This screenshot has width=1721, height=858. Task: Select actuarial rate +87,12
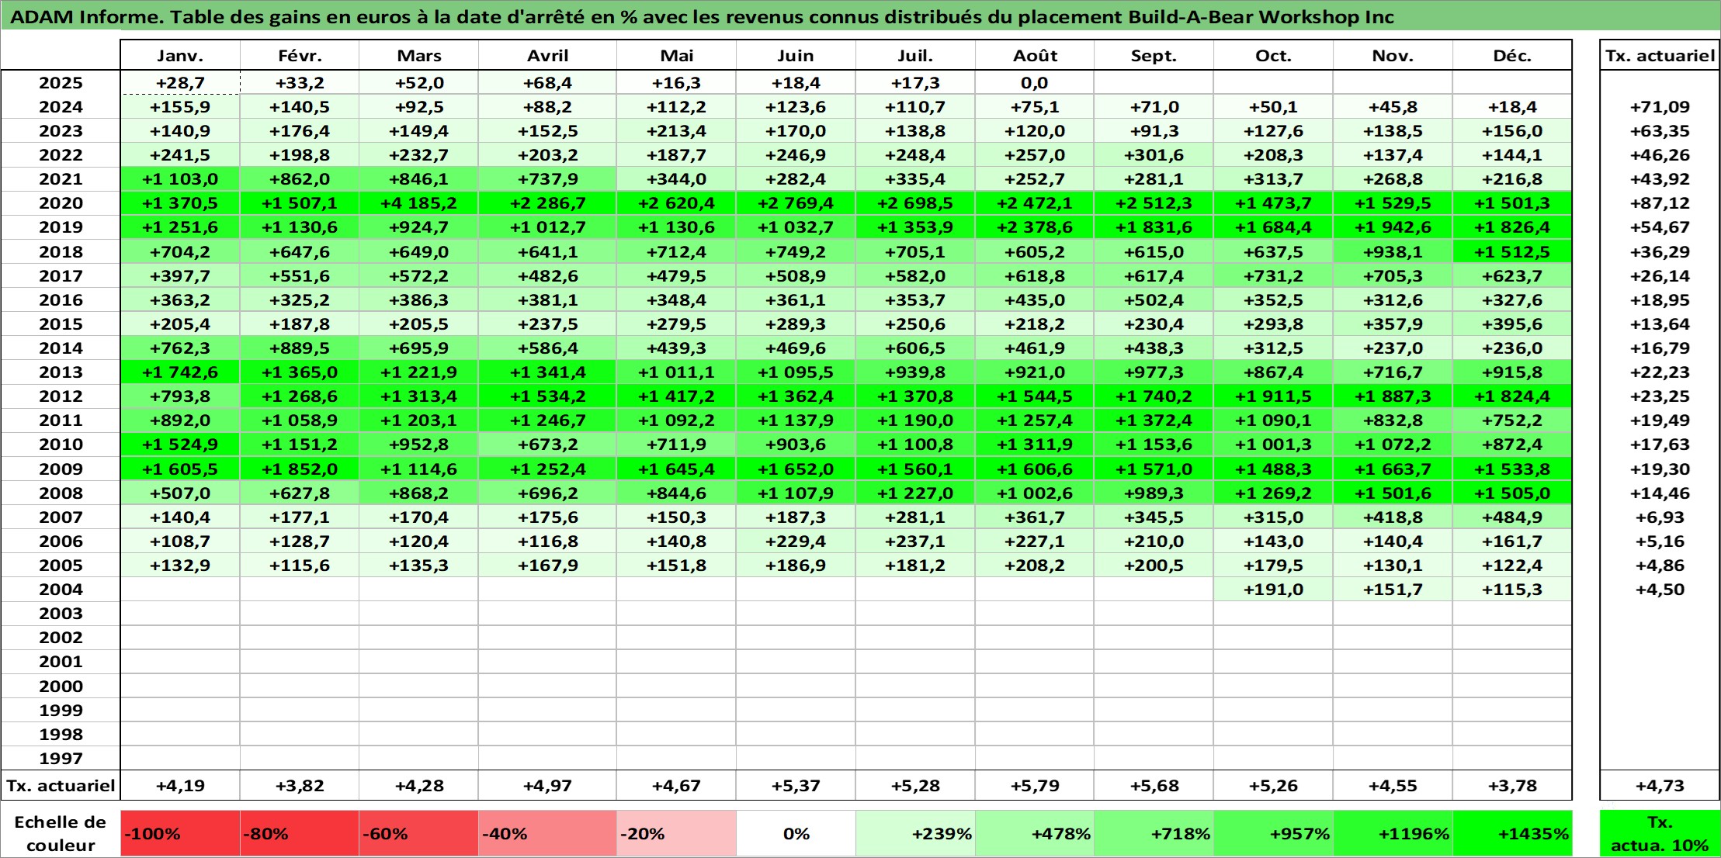tap(1660, 203)
